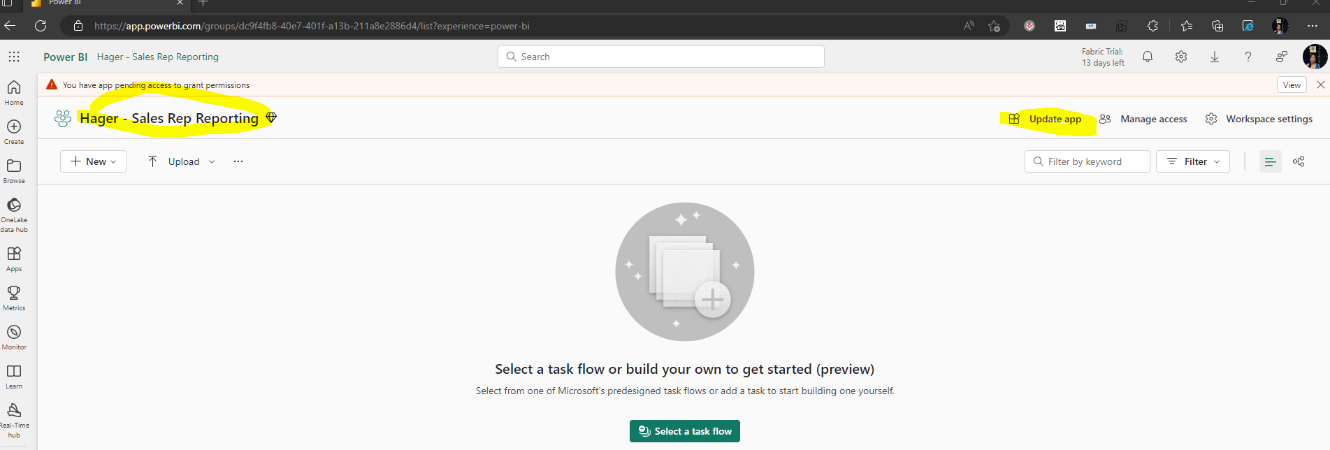Click the download arrow icon in header
The width and height of the screenshot is (1330, 450).
click(1215, 57)
